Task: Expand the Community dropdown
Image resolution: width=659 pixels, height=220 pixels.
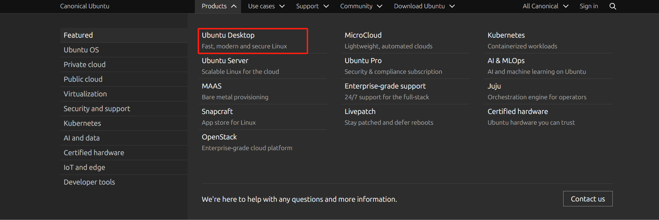Action: click(x=361, y=6)
